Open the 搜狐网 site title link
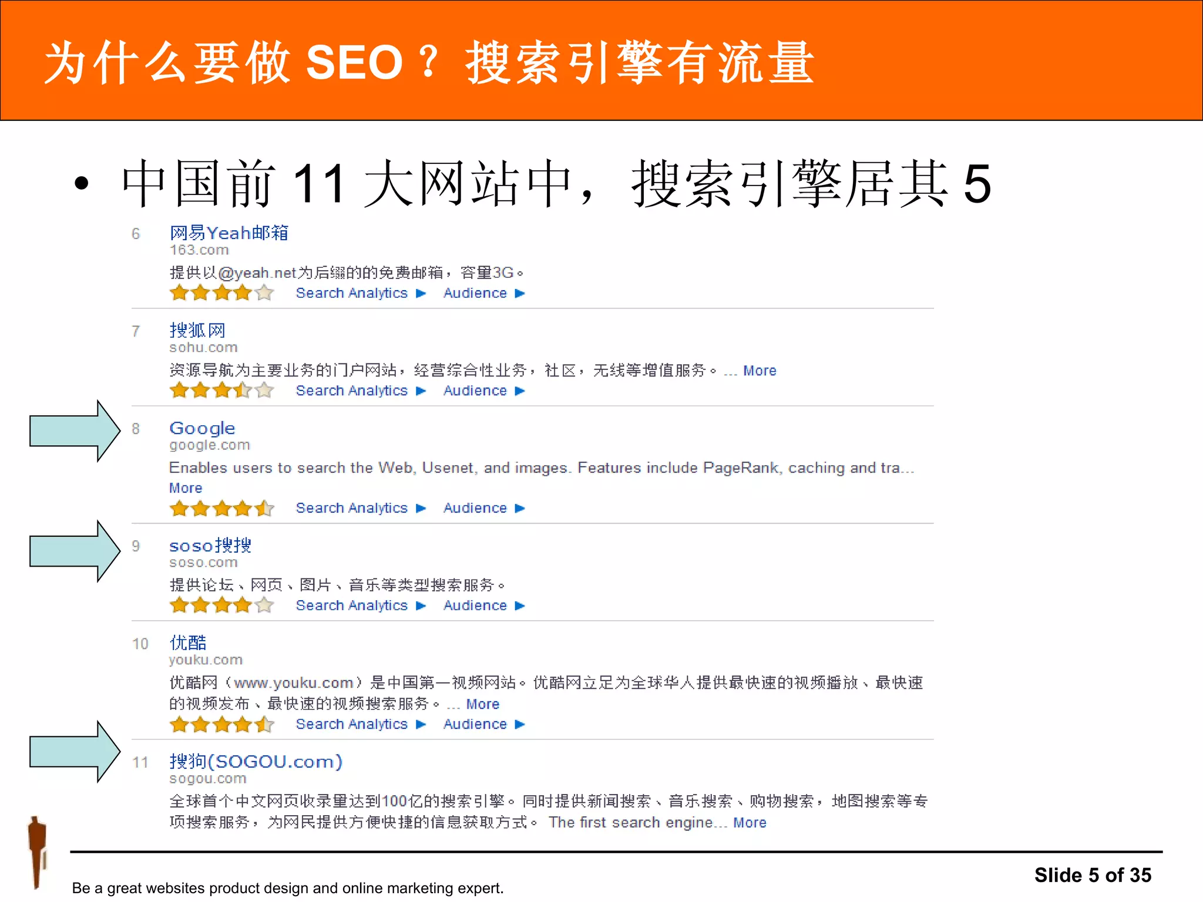This screenshot has height=902, width=1203. click(x=197, y=330)
